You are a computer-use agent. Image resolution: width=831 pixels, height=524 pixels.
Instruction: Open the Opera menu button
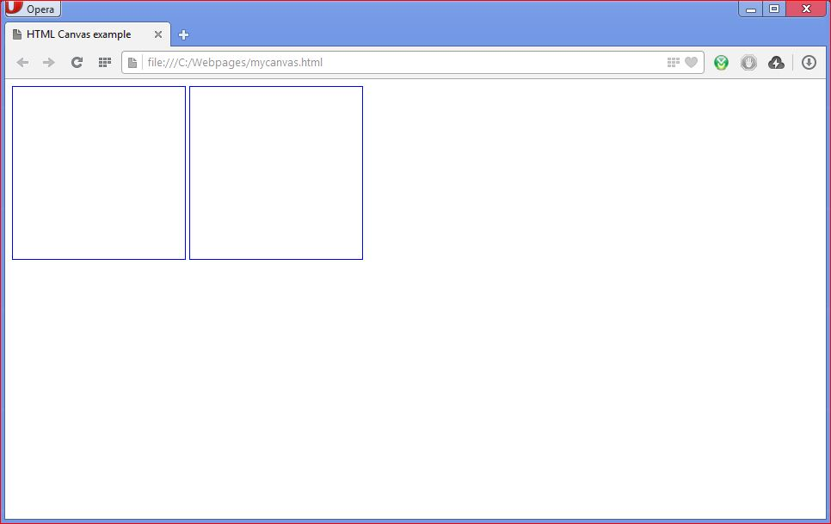point(33,9)
